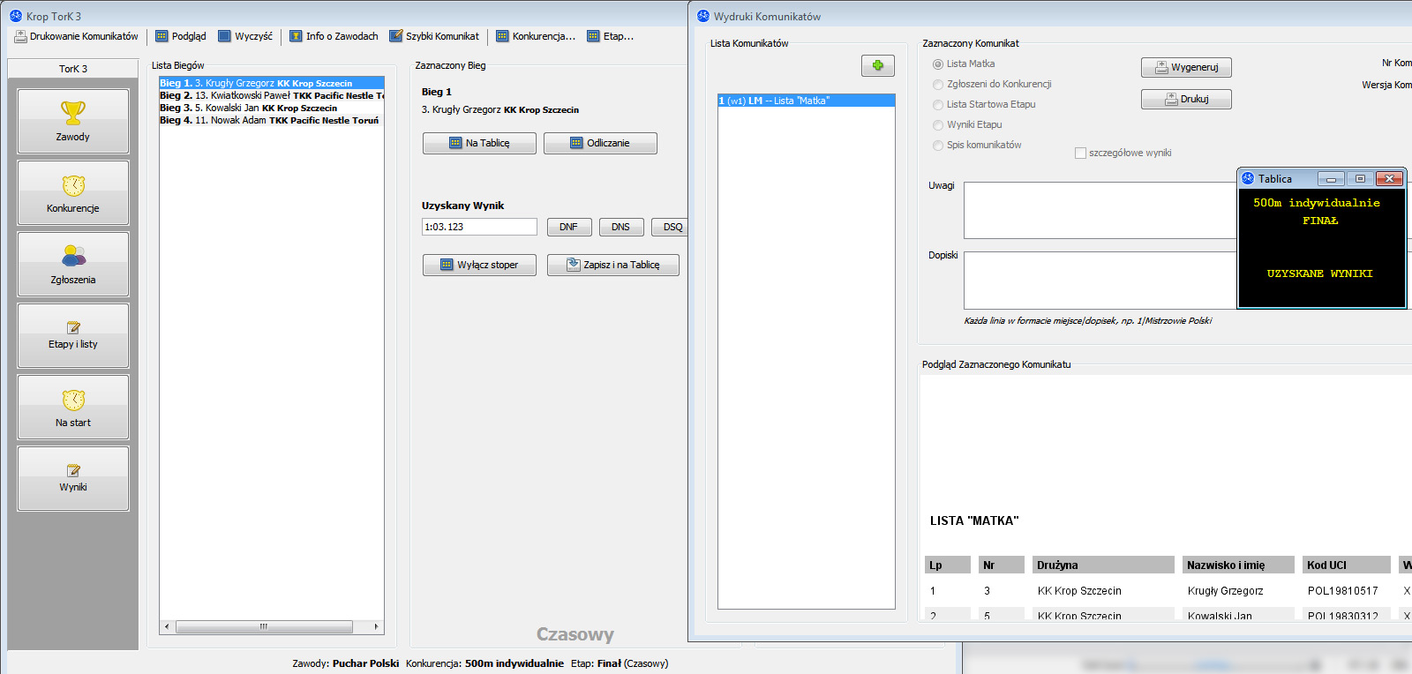Open the Etapy i listy section
Viewport: 1412px width, 674px height.
point(73,335)
